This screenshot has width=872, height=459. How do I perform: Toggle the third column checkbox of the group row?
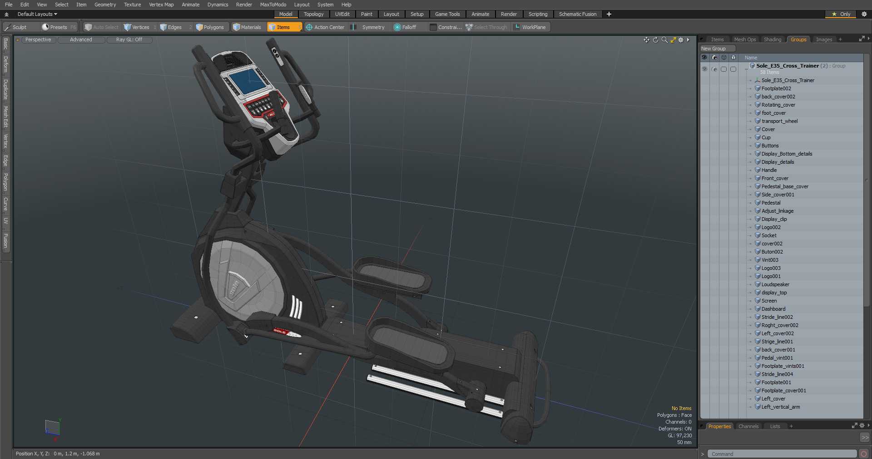click(724, 69)
